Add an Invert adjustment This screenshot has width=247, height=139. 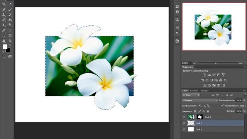(205, 85)
